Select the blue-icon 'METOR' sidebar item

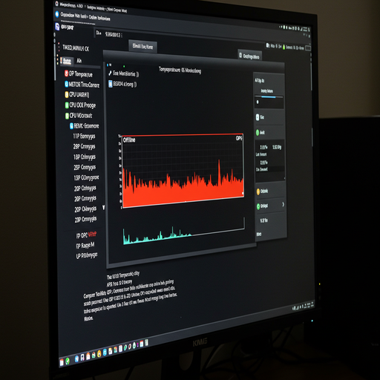pyautogui.click(x=82, y=84)
